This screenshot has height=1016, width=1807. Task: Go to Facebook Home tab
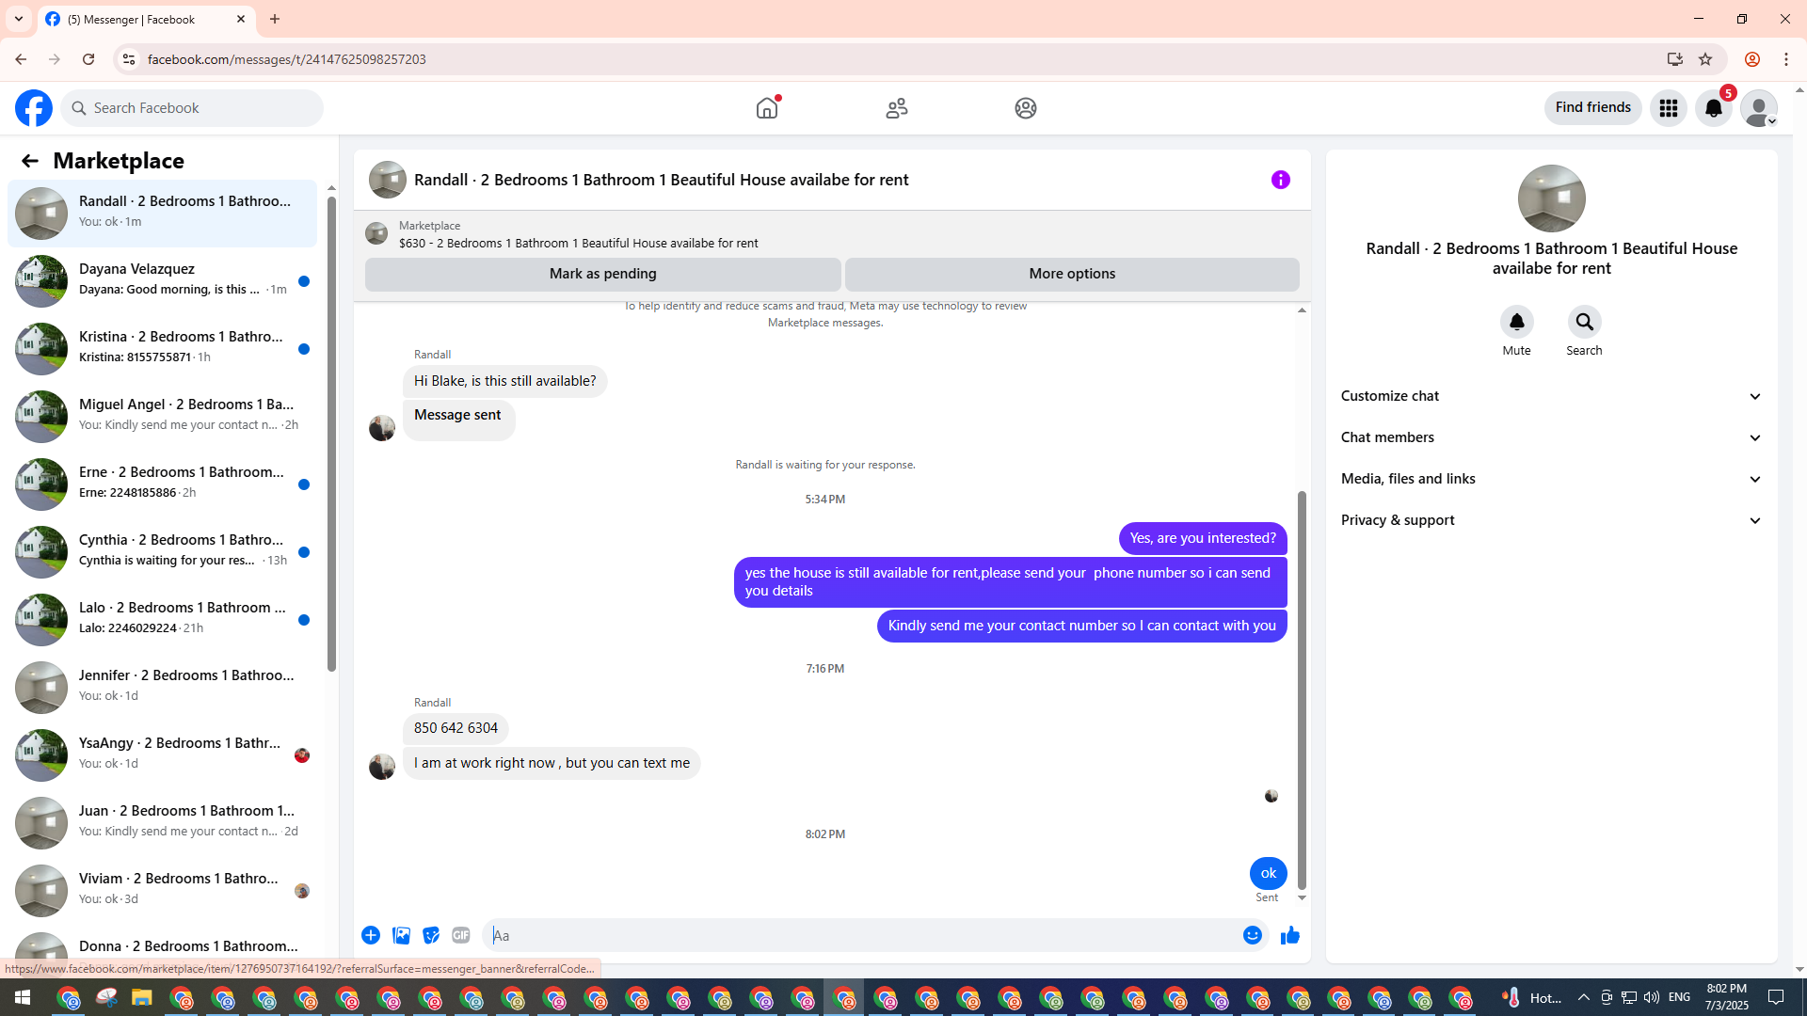click(767, 108)
